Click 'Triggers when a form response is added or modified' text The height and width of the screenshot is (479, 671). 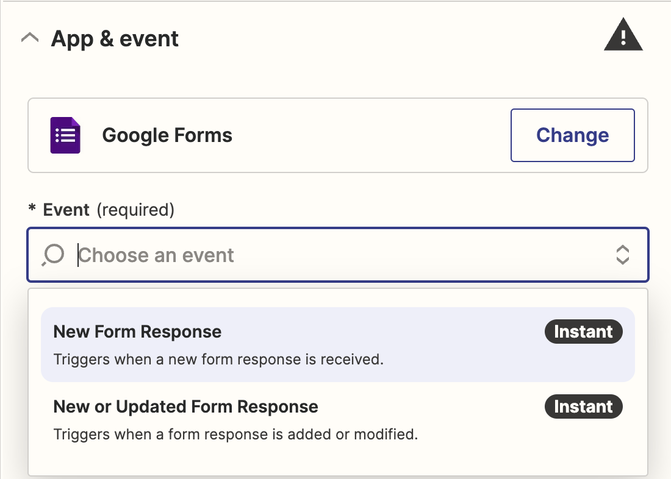click(x=235, y=434)
